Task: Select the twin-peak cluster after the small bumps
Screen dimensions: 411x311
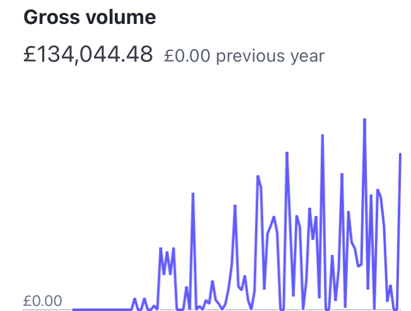Action: pyautogui.click(x=166, y=251)
